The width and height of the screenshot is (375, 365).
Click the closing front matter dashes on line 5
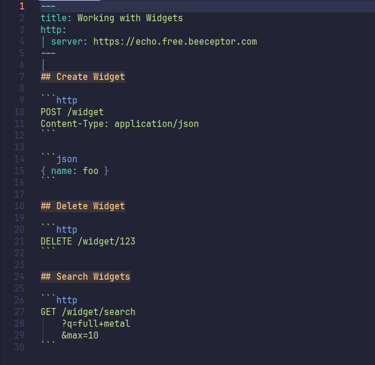point(48,53)
